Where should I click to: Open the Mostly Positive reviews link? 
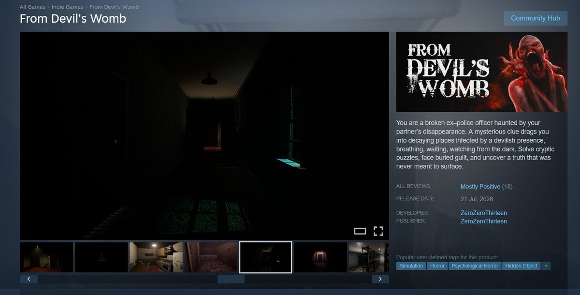point(480,187)
